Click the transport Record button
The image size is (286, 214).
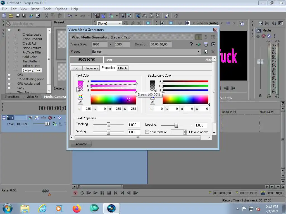point(75,193)
